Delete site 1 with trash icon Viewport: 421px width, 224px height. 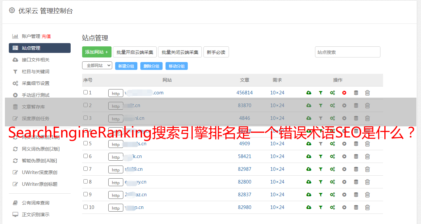[x=367, y=93]
